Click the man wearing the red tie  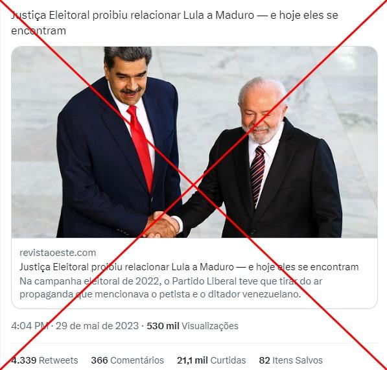point(119,142)
